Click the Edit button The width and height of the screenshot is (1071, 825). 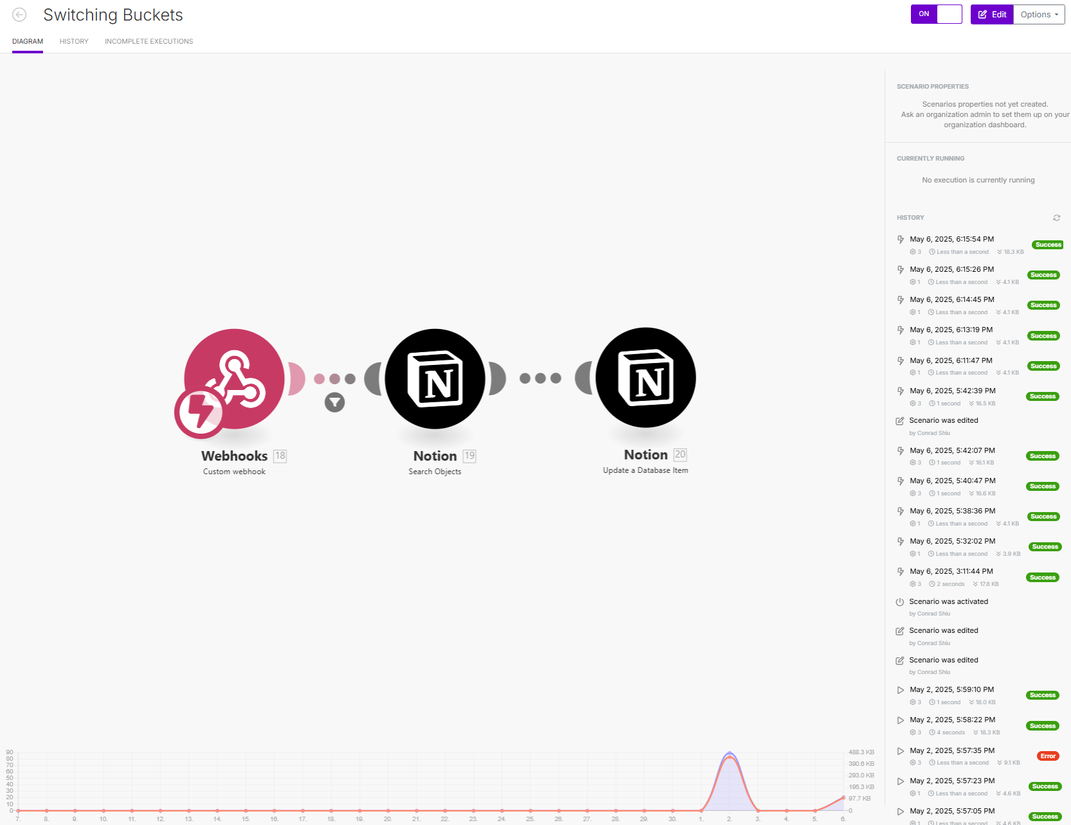[x=992, y=14]
